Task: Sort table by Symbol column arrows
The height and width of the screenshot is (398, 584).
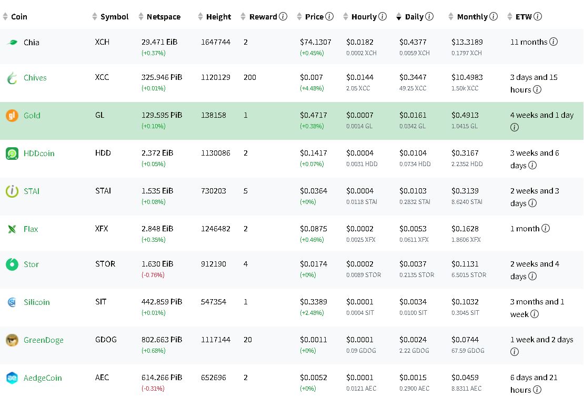Action: (95, 17)
